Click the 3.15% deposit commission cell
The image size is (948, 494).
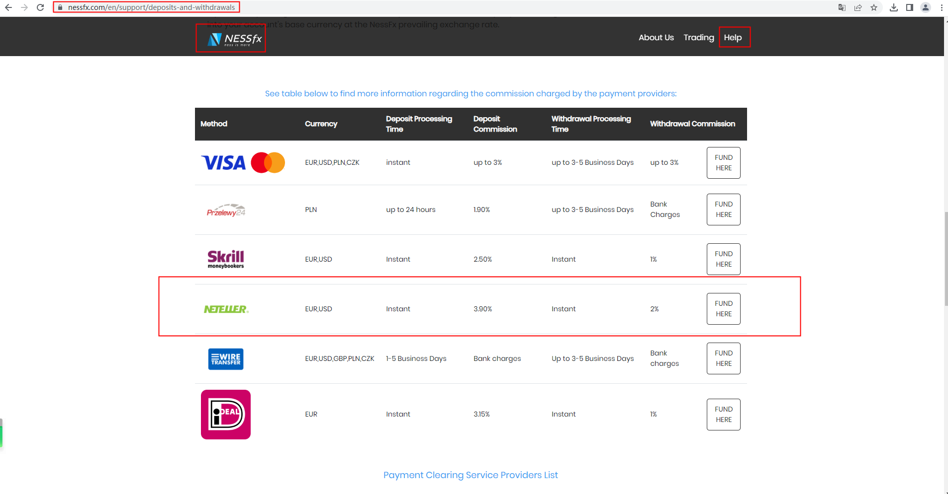481,414
